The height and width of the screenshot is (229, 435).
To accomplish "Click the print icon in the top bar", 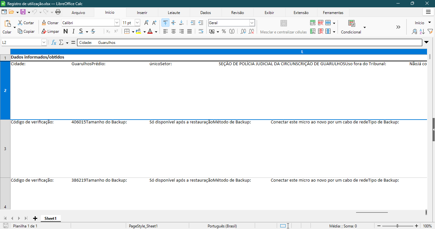I will 58,12.
